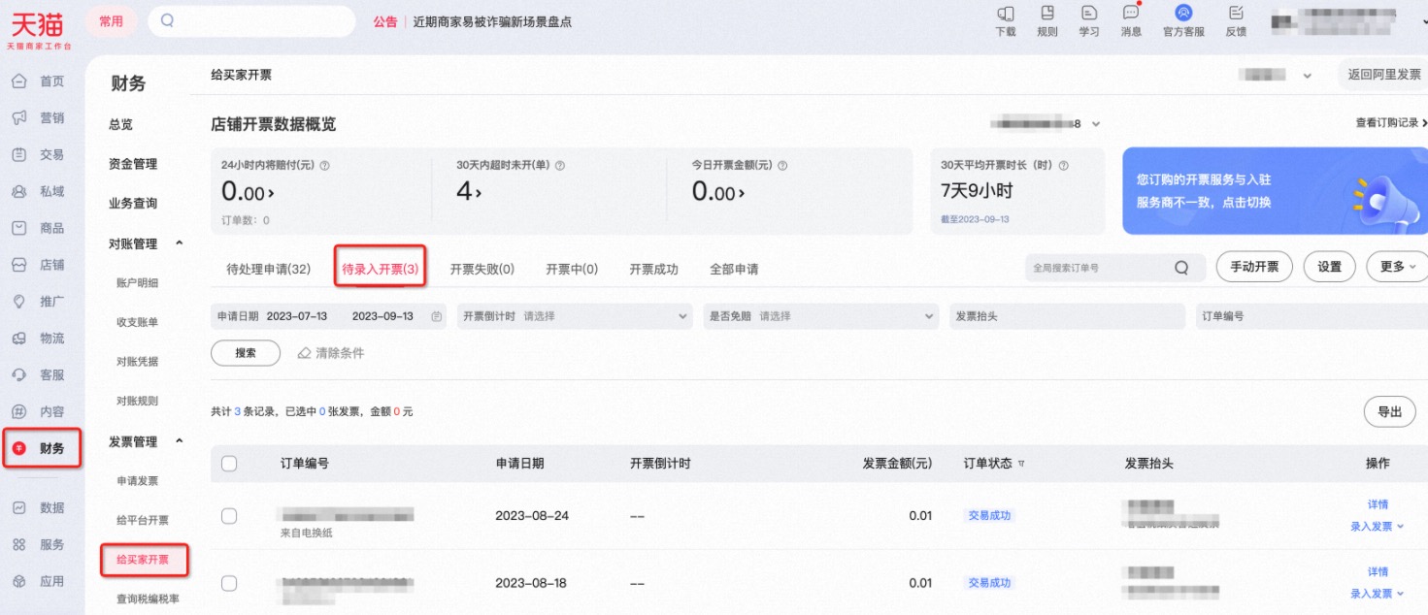
Task: Click calendar icon in 申请日期 field
Action: 436,316
